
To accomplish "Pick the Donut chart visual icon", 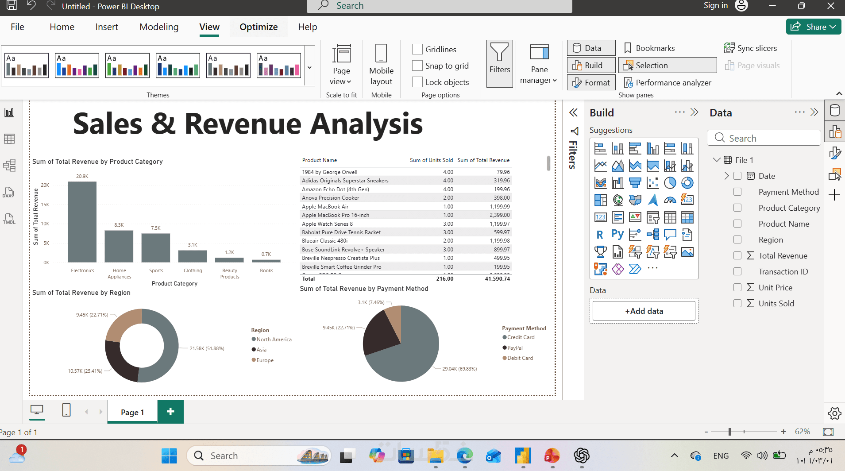I will click(687, 183).
